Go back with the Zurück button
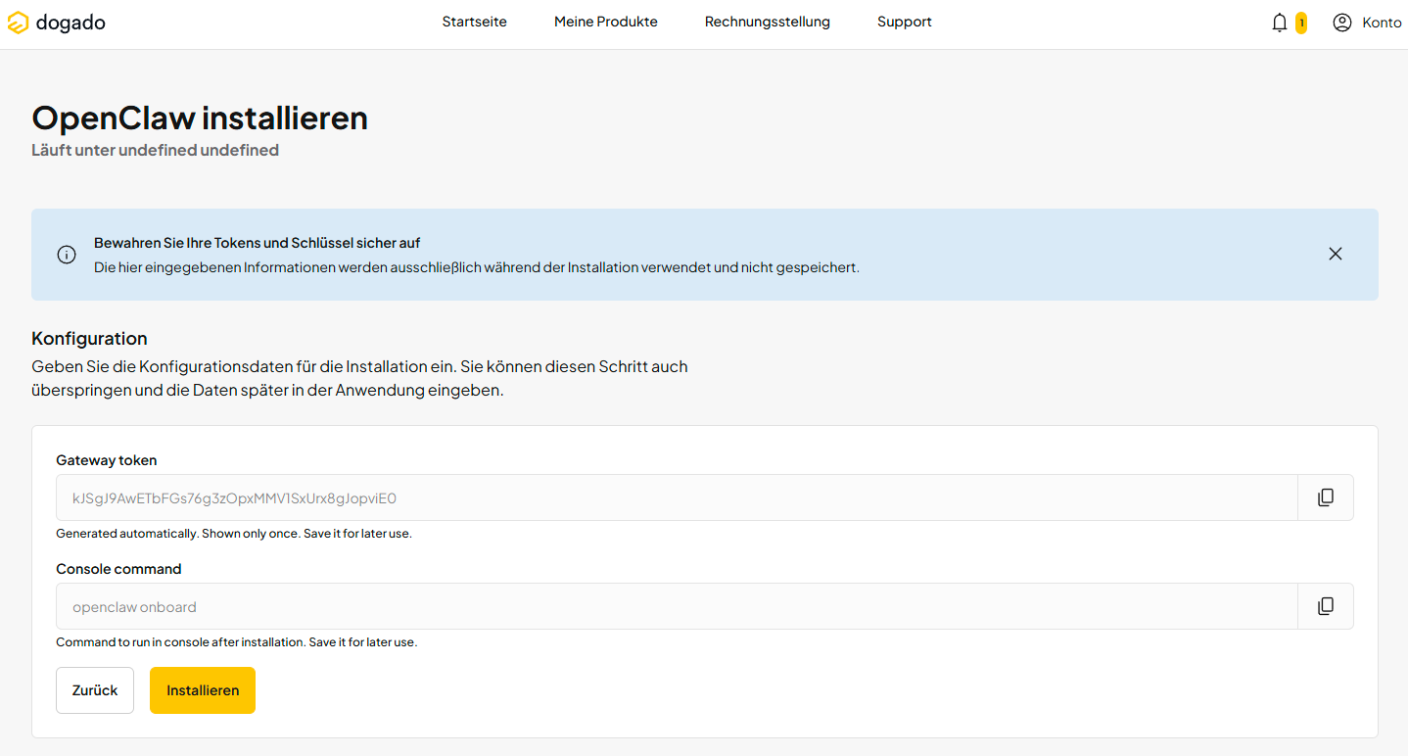This screenshot has height=756, width=1408. [95, 690]
